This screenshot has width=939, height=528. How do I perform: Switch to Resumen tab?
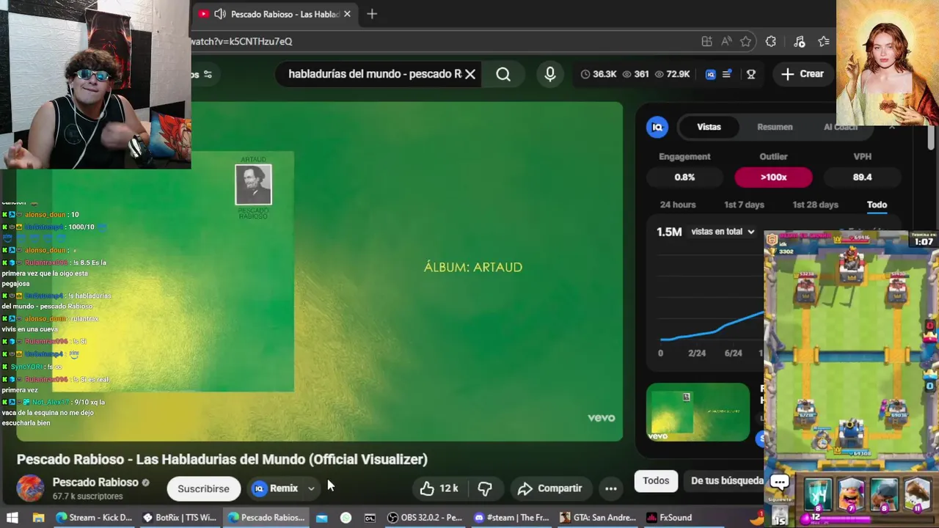pyautogui.click(x=775, y=127)
